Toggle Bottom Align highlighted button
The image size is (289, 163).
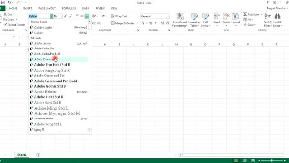(87, 16)
